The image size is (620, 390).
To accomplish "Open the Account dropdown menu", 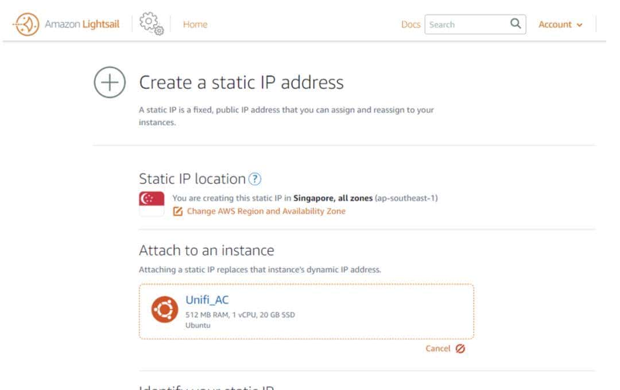I will tap(555, 24).
